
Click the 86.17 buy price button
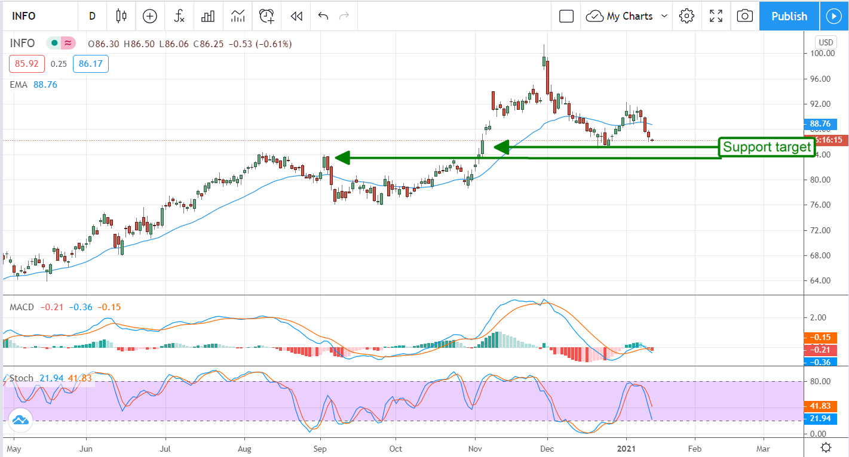[90, 64]
